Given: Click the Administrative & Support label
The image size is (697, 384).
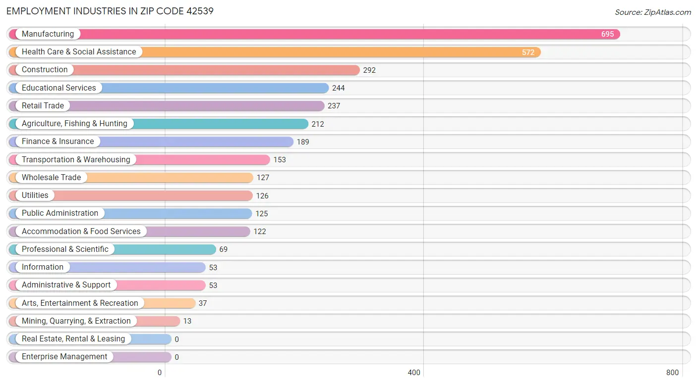Looking at the screenshot, I should pyautogui.click(x=66, y=285).
